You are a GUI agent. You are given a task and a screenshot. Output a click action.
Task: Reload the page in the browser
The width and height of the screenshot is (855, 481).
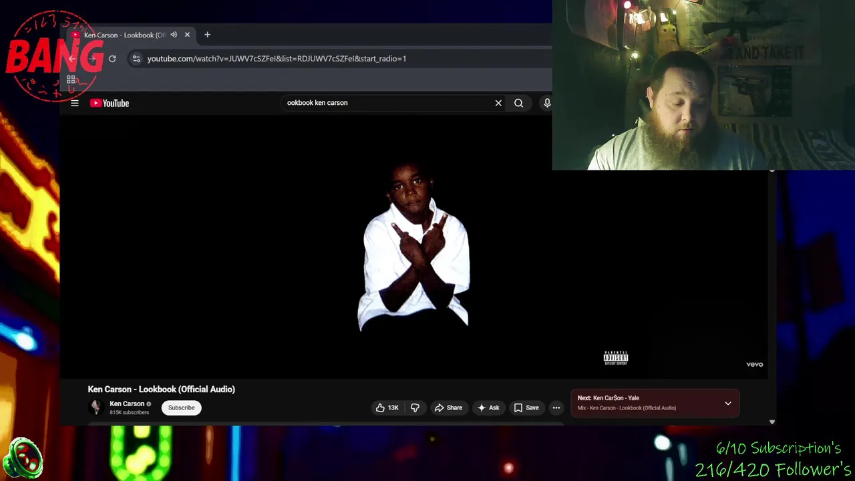(x=112, y=59)
